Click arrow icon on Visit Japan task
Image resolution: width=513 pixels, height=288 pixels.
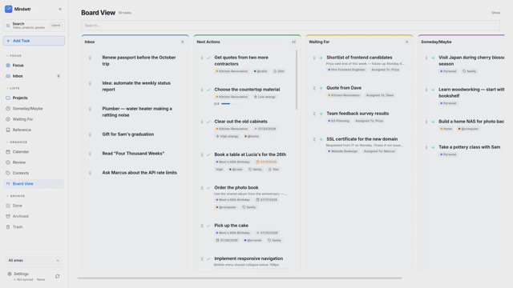click(433, 58)
